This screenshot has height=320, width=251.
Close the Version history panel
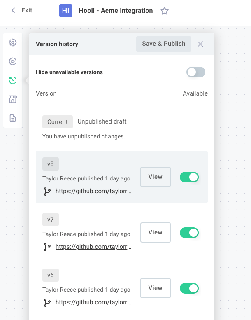200,44
